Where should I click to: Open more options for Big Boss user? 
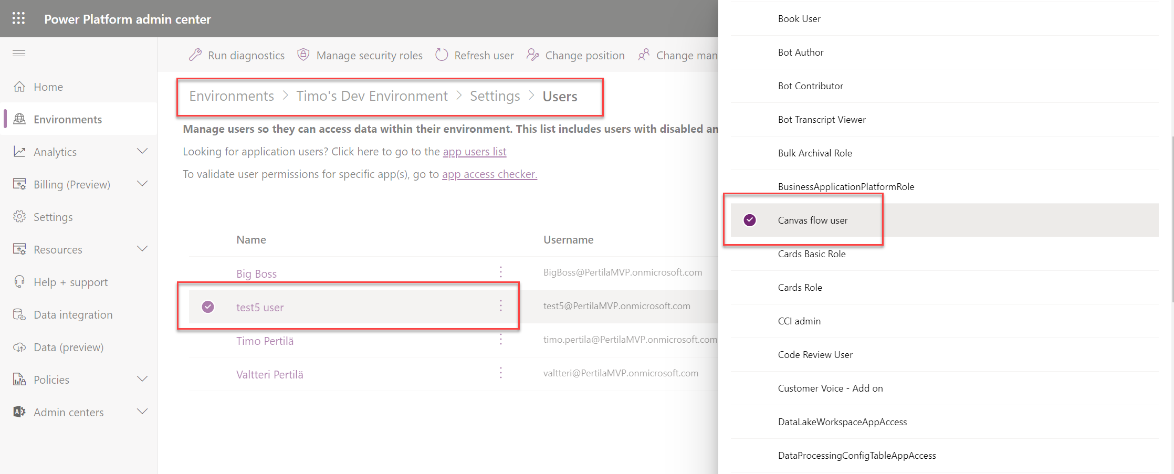click(x=501, y=272)
